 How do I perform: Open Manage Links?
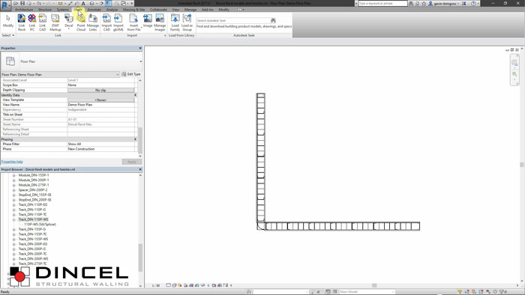point(93,22)
